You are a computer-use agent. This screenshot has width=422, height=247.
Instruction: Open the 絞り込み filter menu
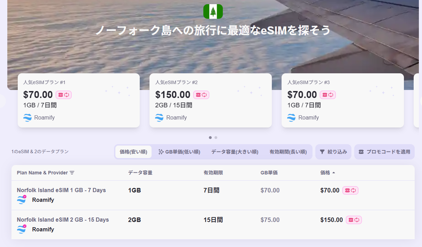point(333,152)
